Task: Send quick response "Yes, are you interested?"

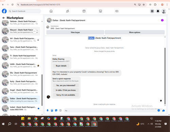Action: [x=66, y=86]
